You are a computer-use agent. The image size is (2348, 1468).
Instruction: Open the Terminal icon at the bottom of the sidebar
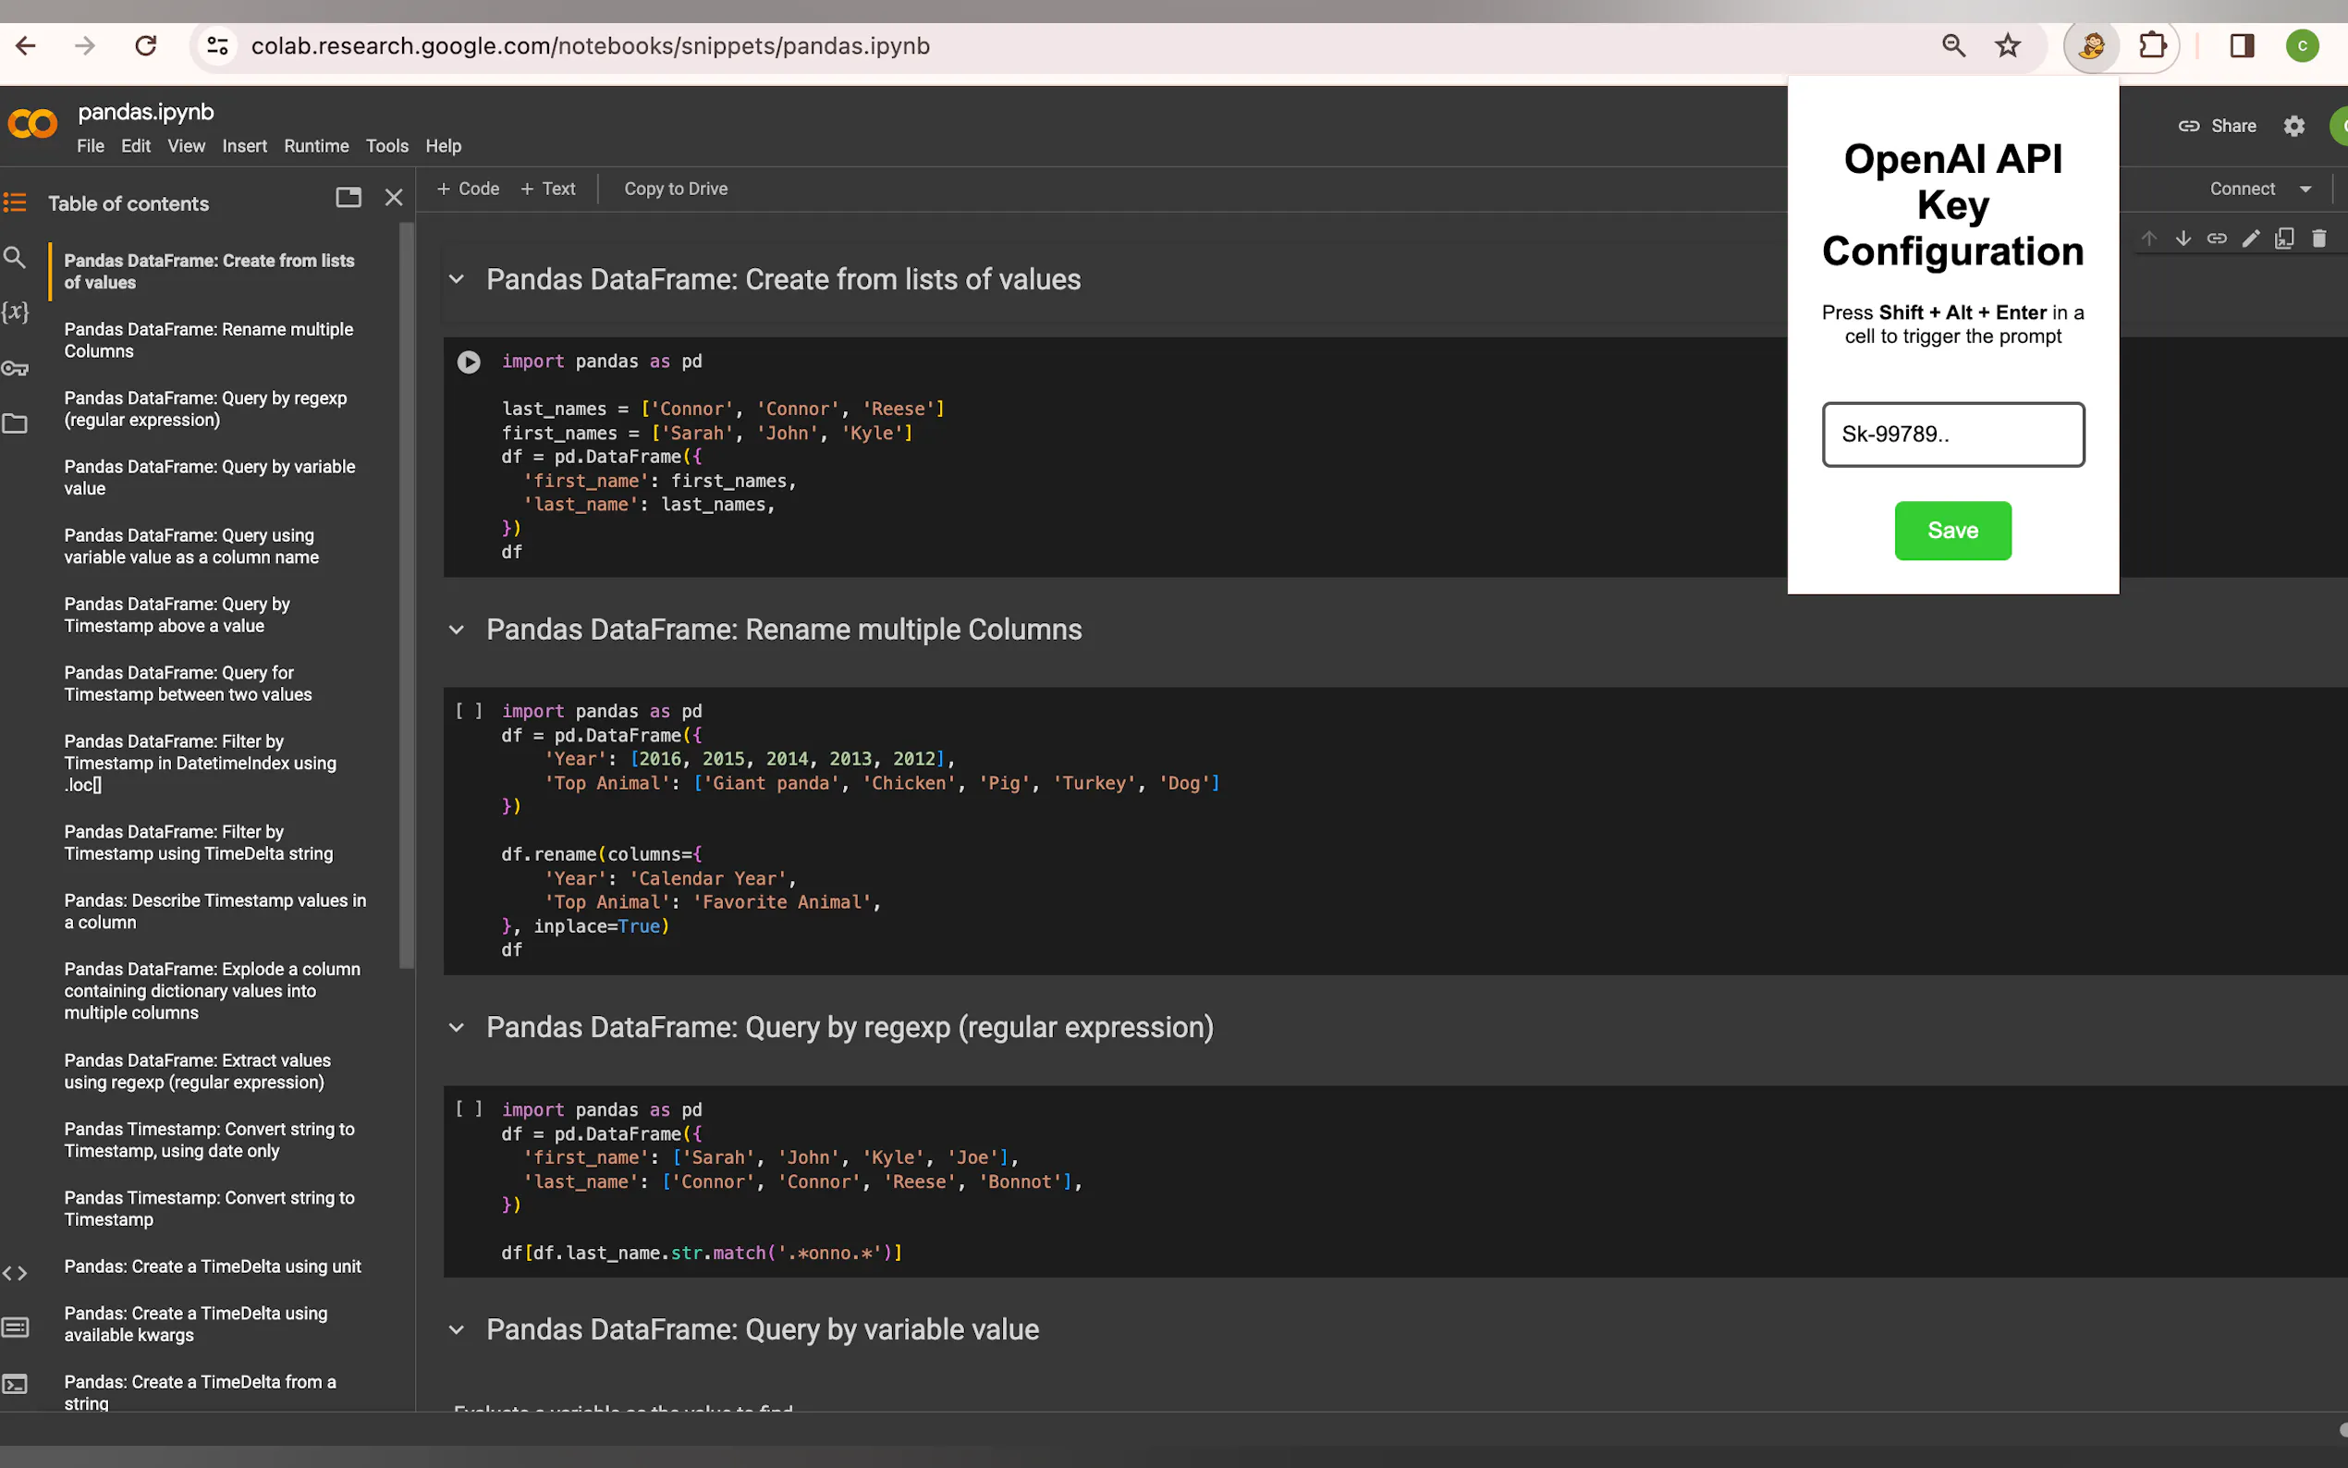[x=15, y=1384]
